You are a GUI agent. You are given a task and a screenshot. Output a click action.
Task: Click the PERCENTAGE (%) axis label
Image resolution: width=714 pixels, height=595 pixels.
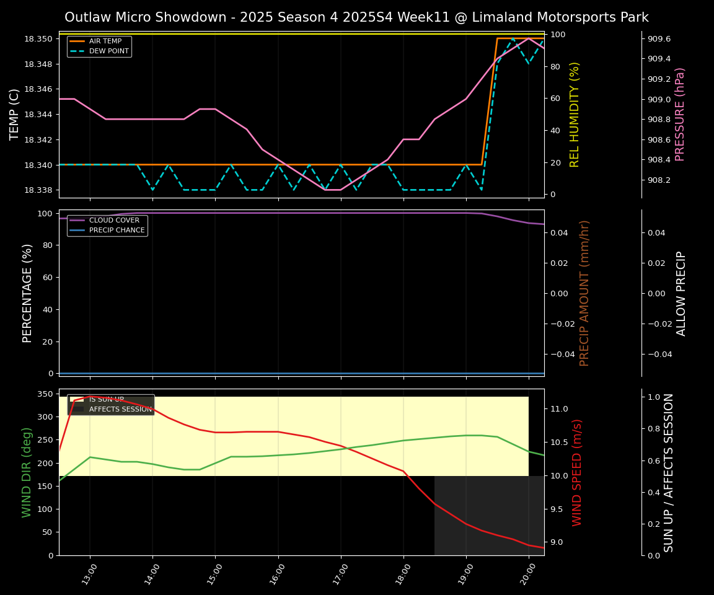tap(27, 293)
